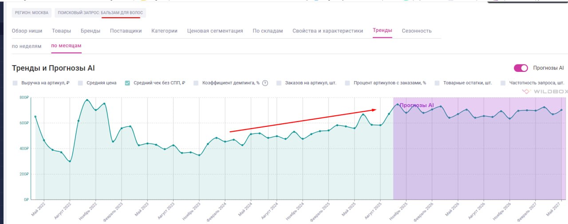The image size is (568, 224).
Task: Switch to the Сезонность tab
Action: click(x=417, y=31)
